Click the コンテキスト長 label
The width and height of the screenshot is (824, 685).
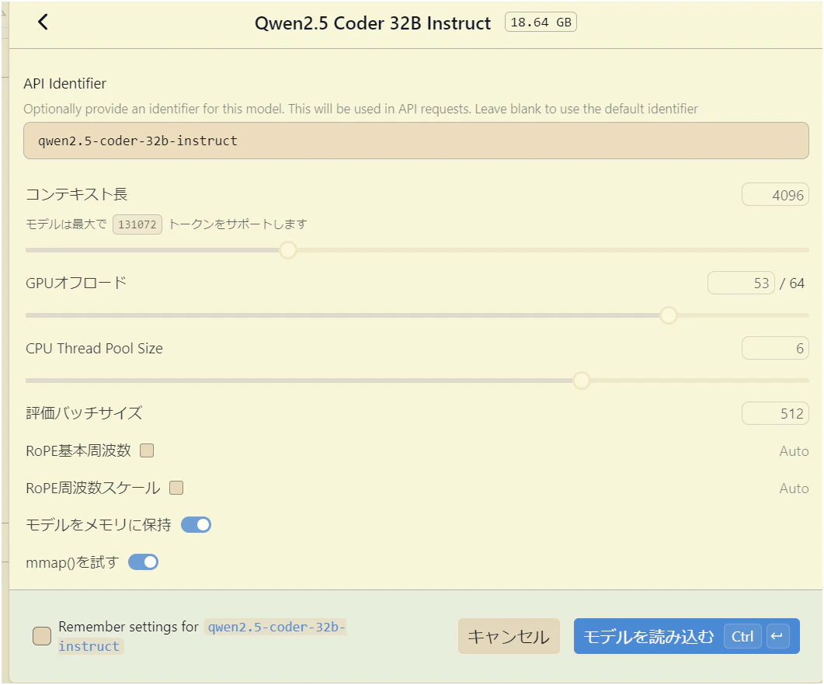77,194
